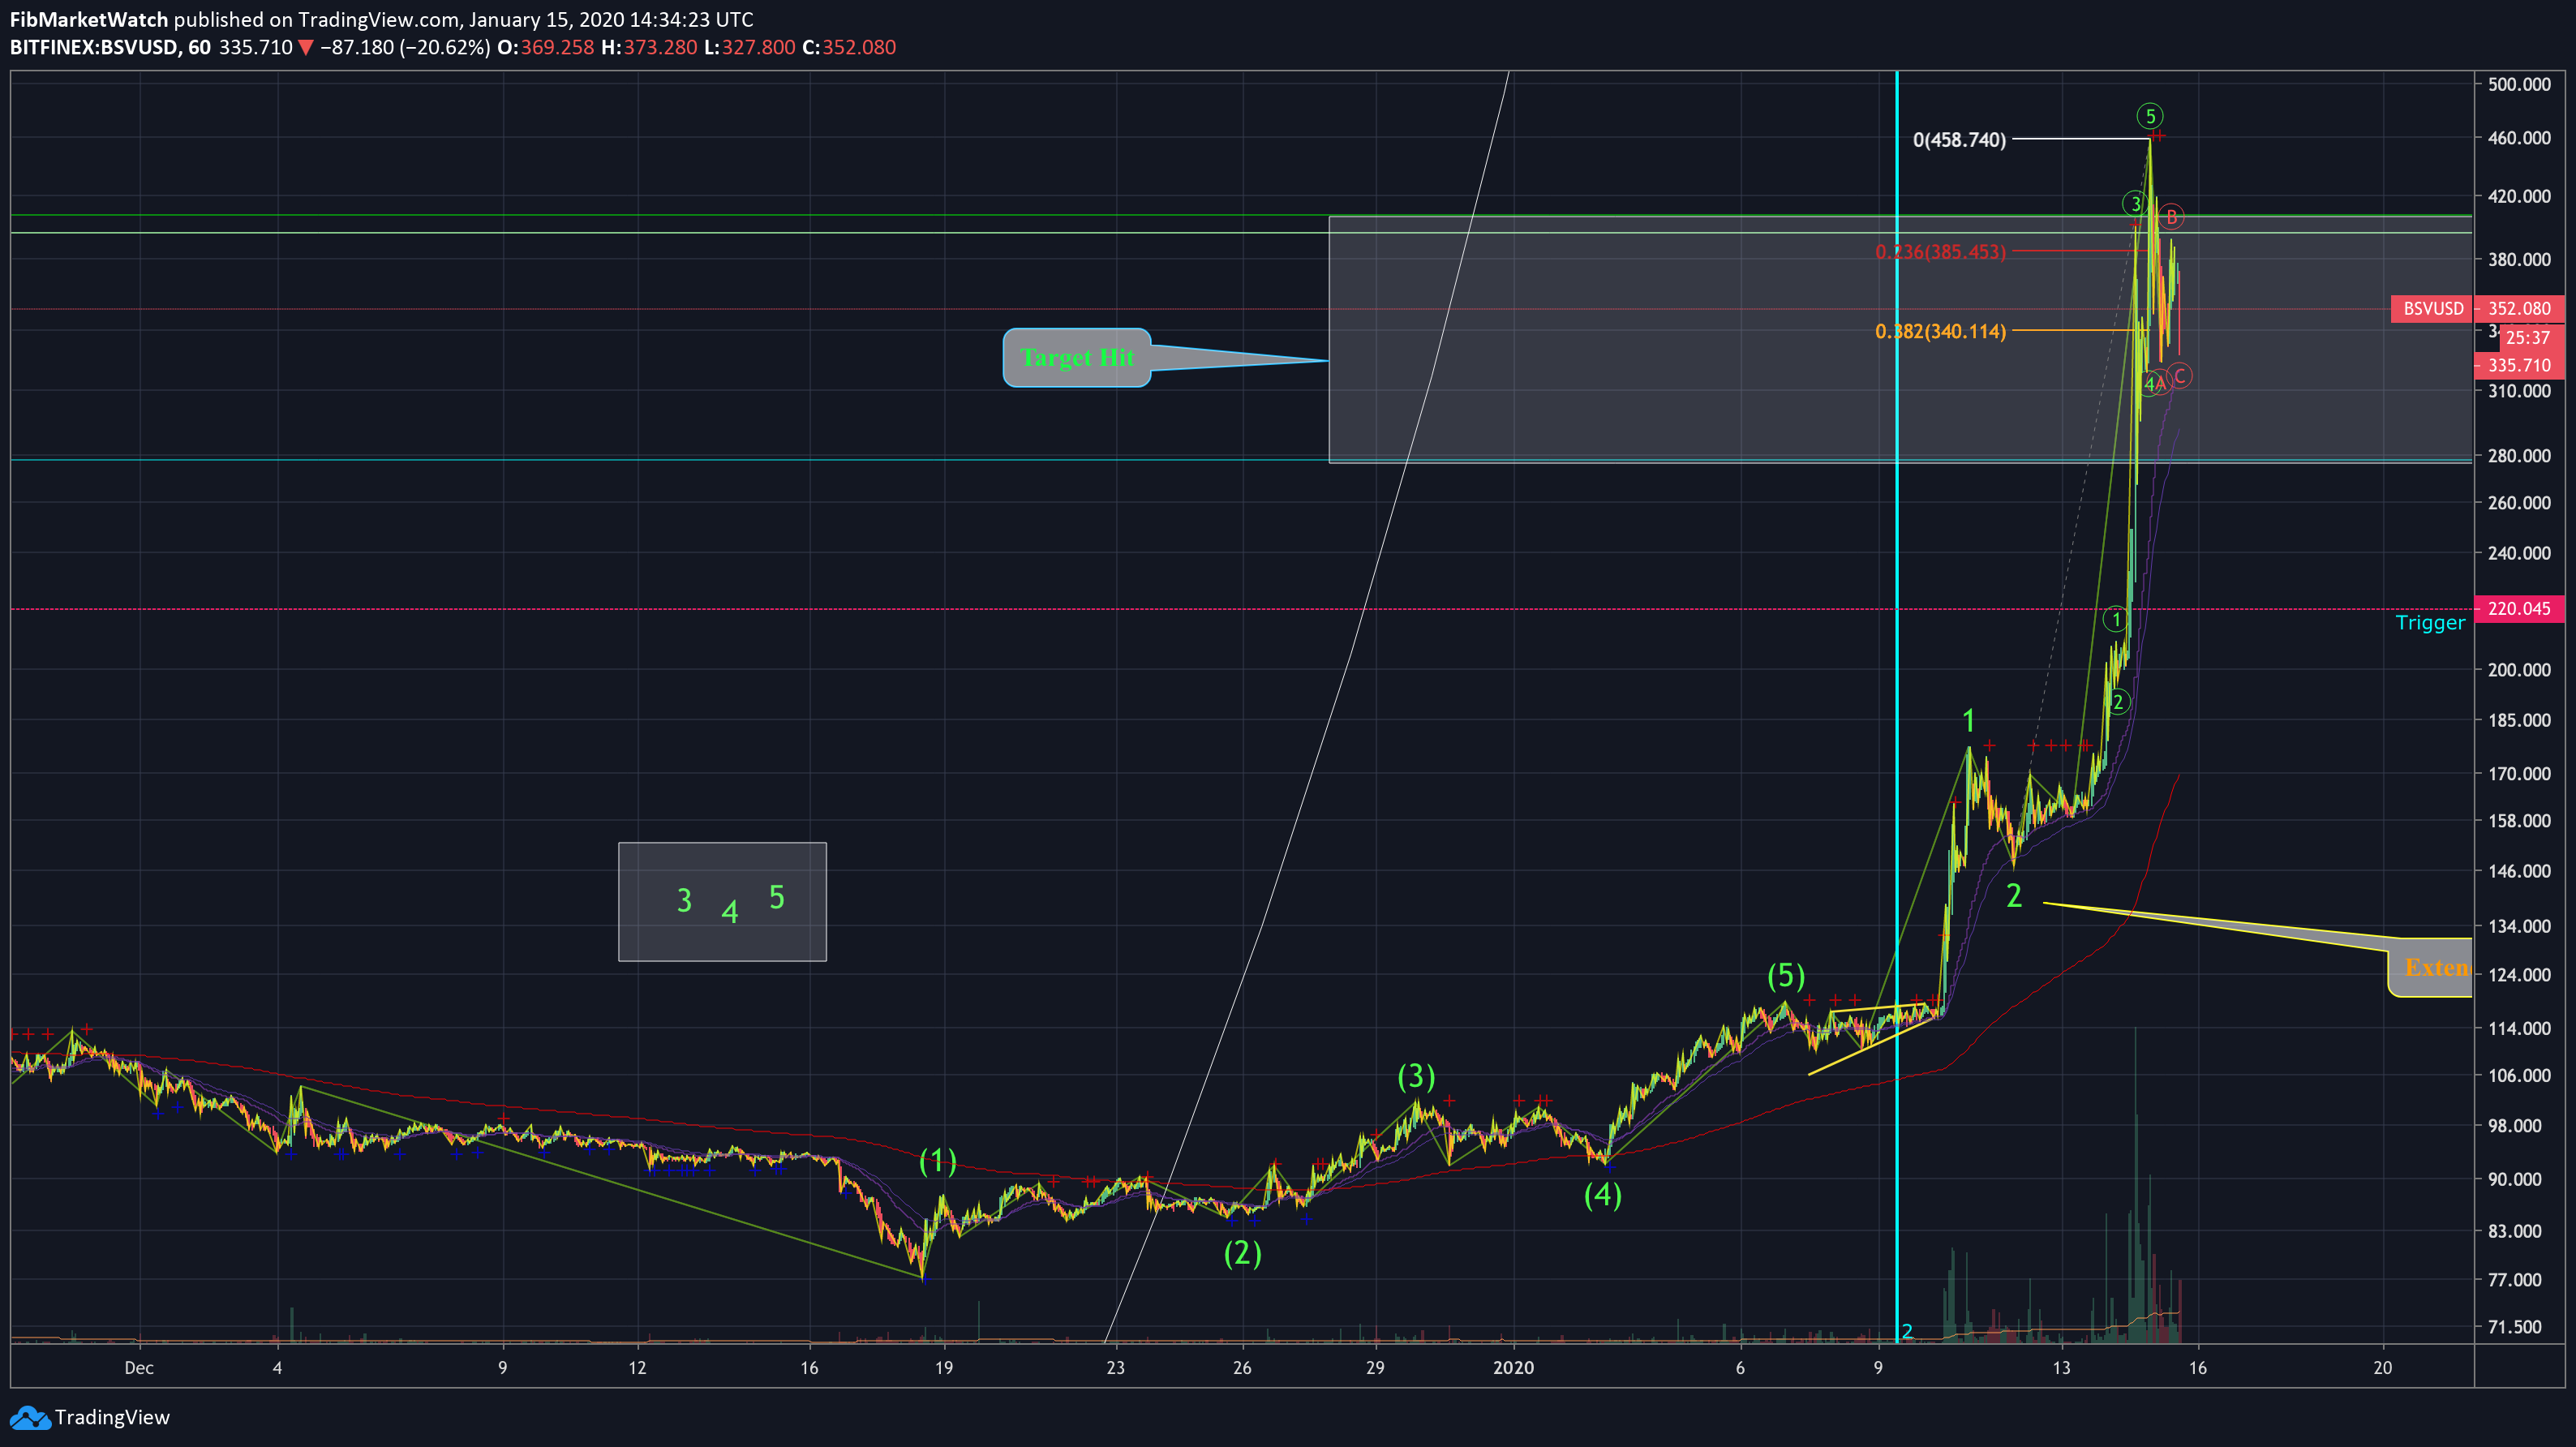Click the green wave (5) label
2576x1447 pixels.
[x=1786, y=975]
